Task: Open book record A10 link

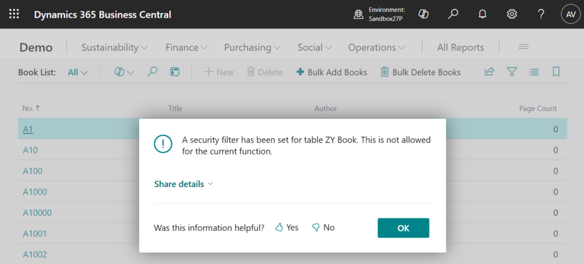Action: point(30,151)
